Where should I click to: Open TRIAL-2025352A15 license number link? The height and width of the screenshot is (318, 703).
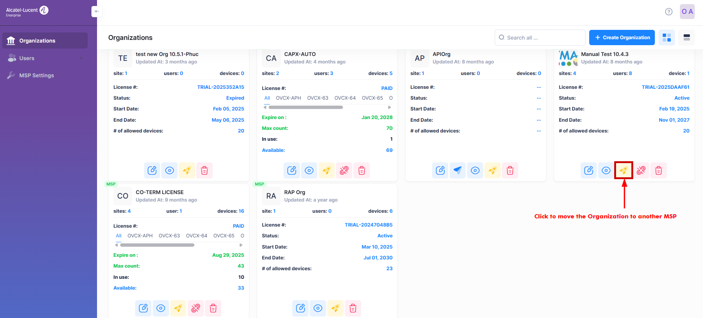click(221, 87)
